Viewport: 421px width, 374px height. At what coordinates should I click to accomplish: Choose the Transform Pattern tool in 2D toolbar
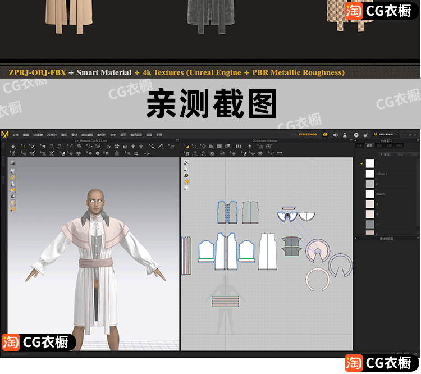coord(195,147)
